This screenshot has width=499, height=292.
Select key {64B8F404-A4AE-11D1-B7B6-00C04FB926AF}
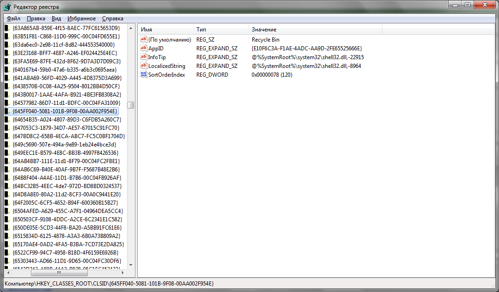tap(67, 177)
